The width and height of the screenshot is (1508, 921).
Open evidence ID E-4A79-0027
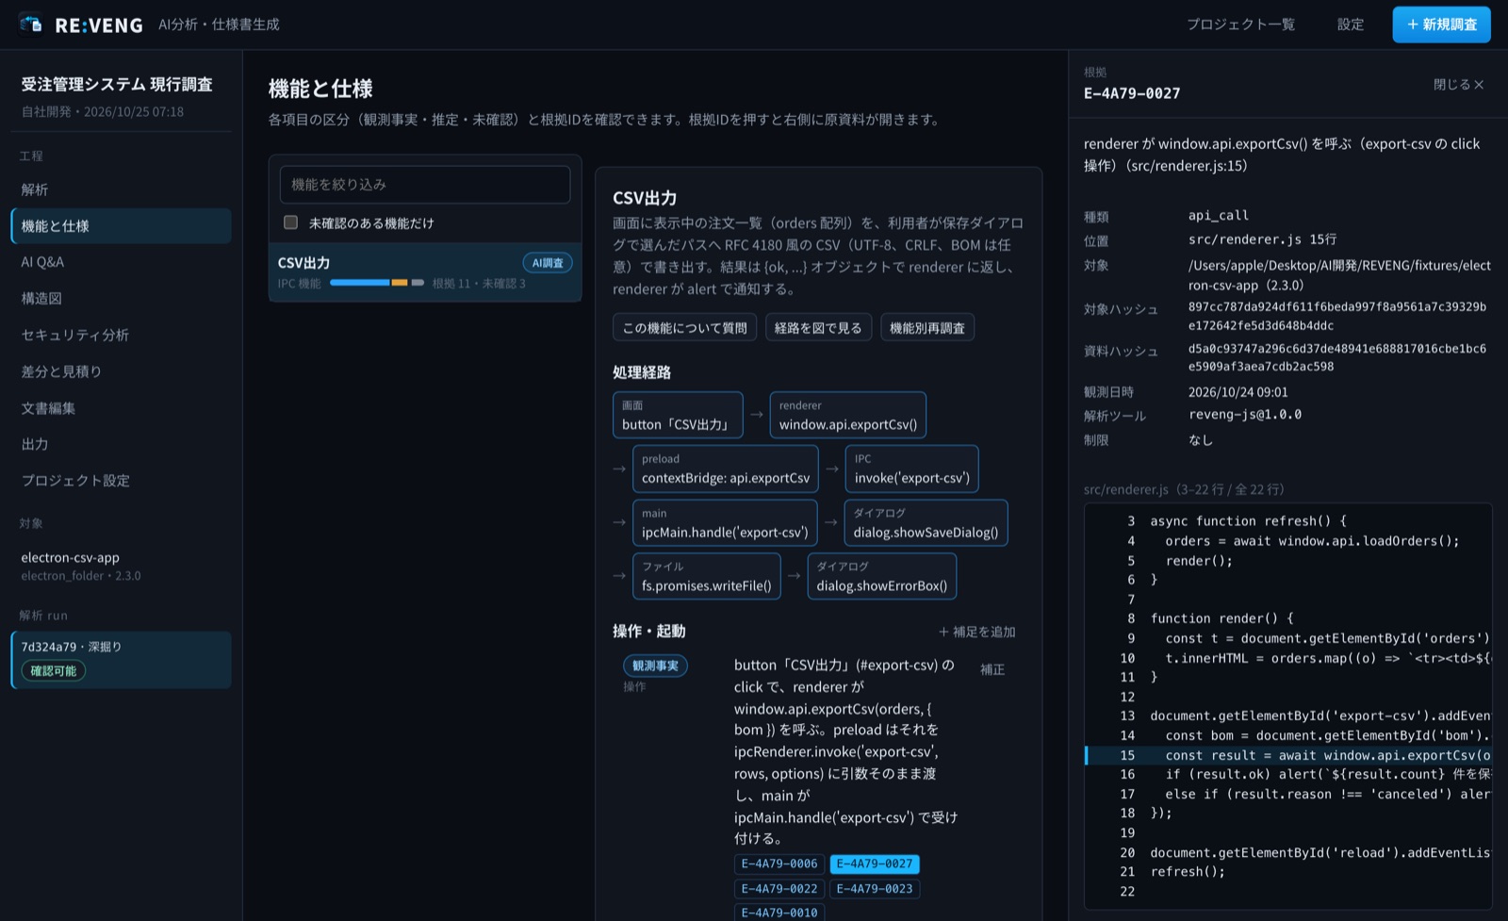point(875,864)
